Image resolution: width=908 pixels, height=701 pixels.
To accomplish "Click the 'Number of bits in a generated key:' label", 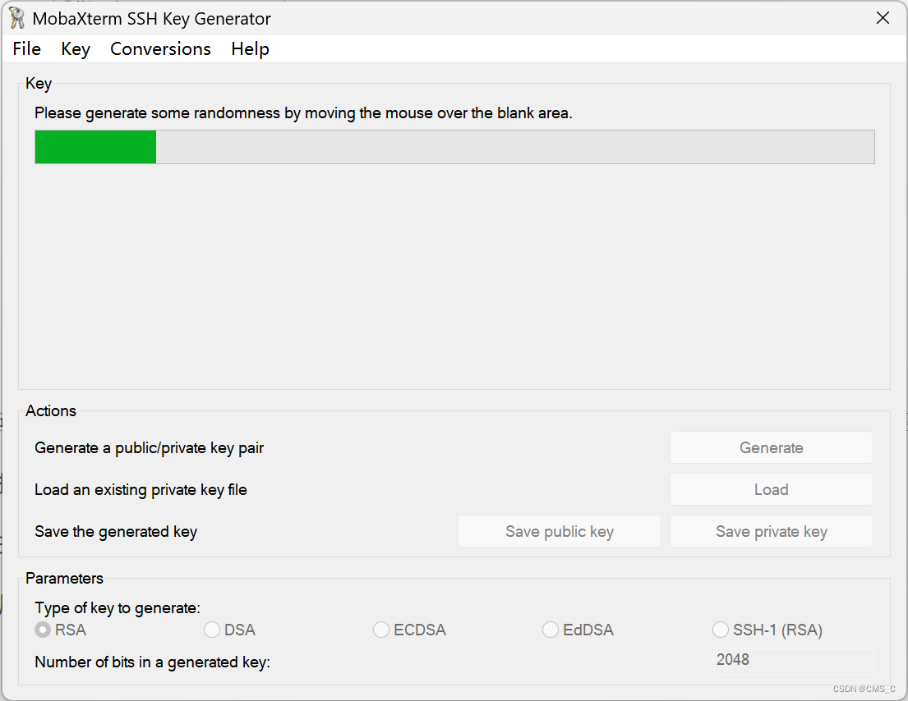I will [152, 662].
